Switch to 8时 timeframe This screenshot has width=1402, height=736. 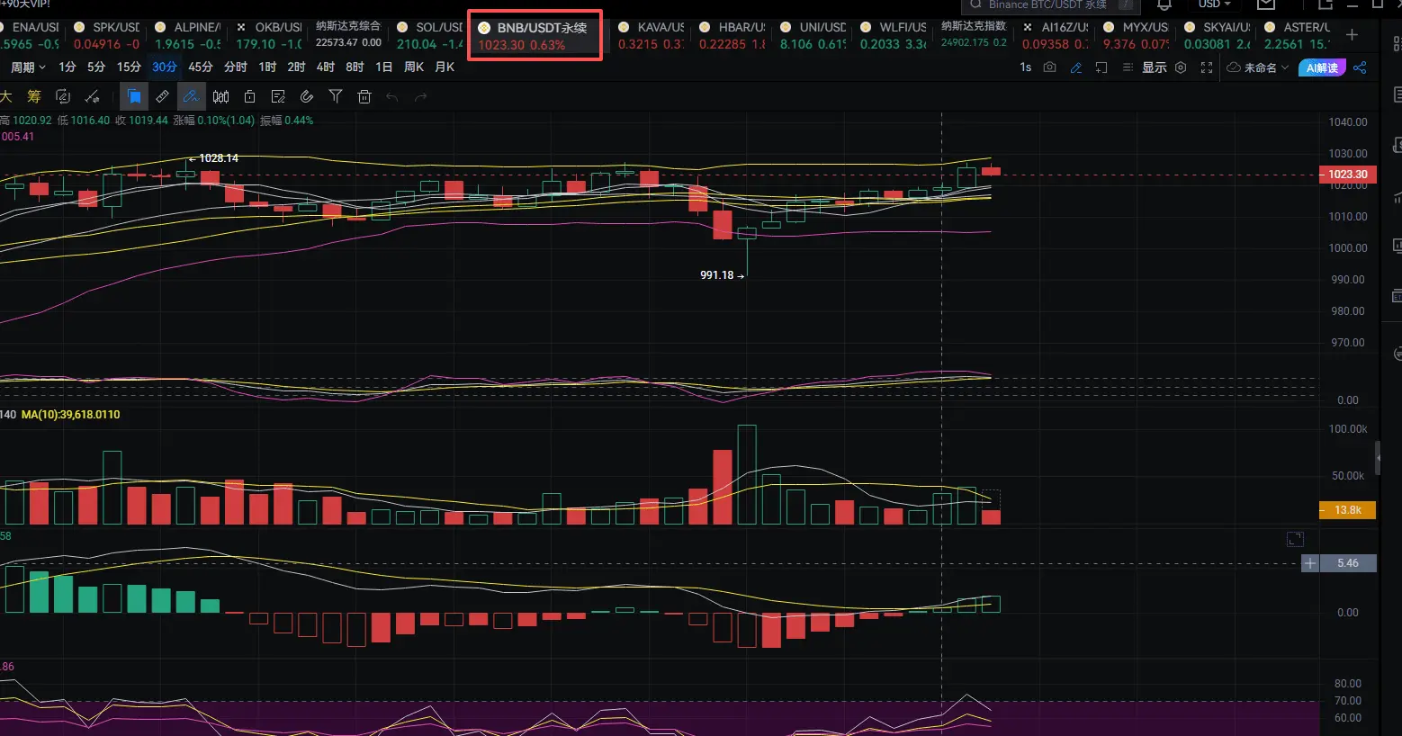point(355,67)
